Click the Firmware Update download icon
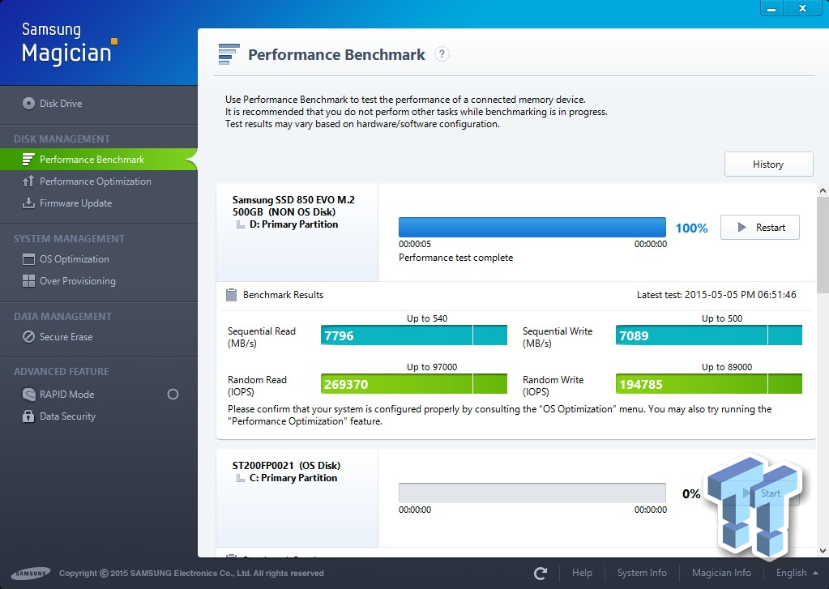Image resolution: width=829 pixels, height=589 pixels. point(28,203)
